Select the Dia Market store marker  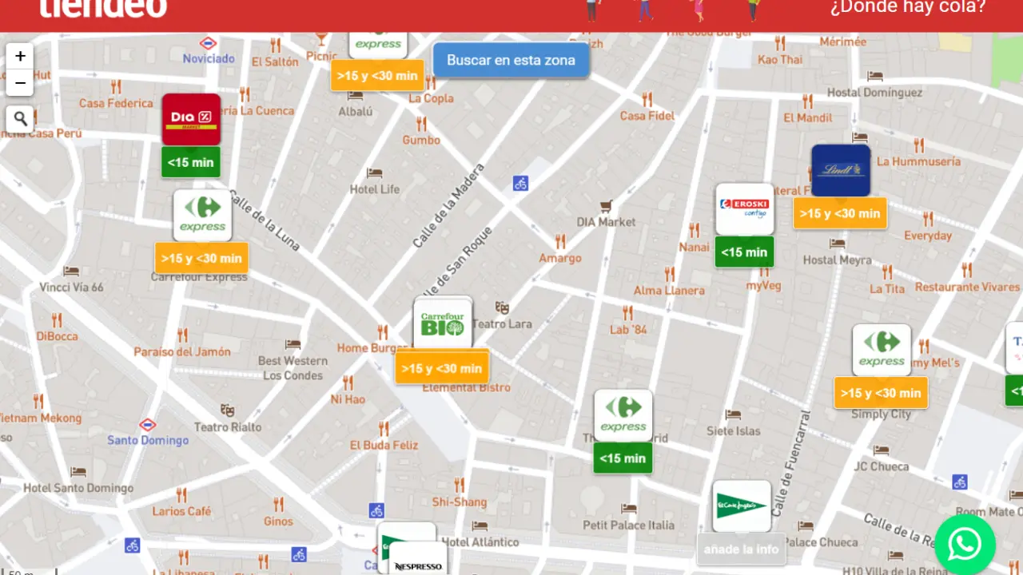click(x=191, y=119)
